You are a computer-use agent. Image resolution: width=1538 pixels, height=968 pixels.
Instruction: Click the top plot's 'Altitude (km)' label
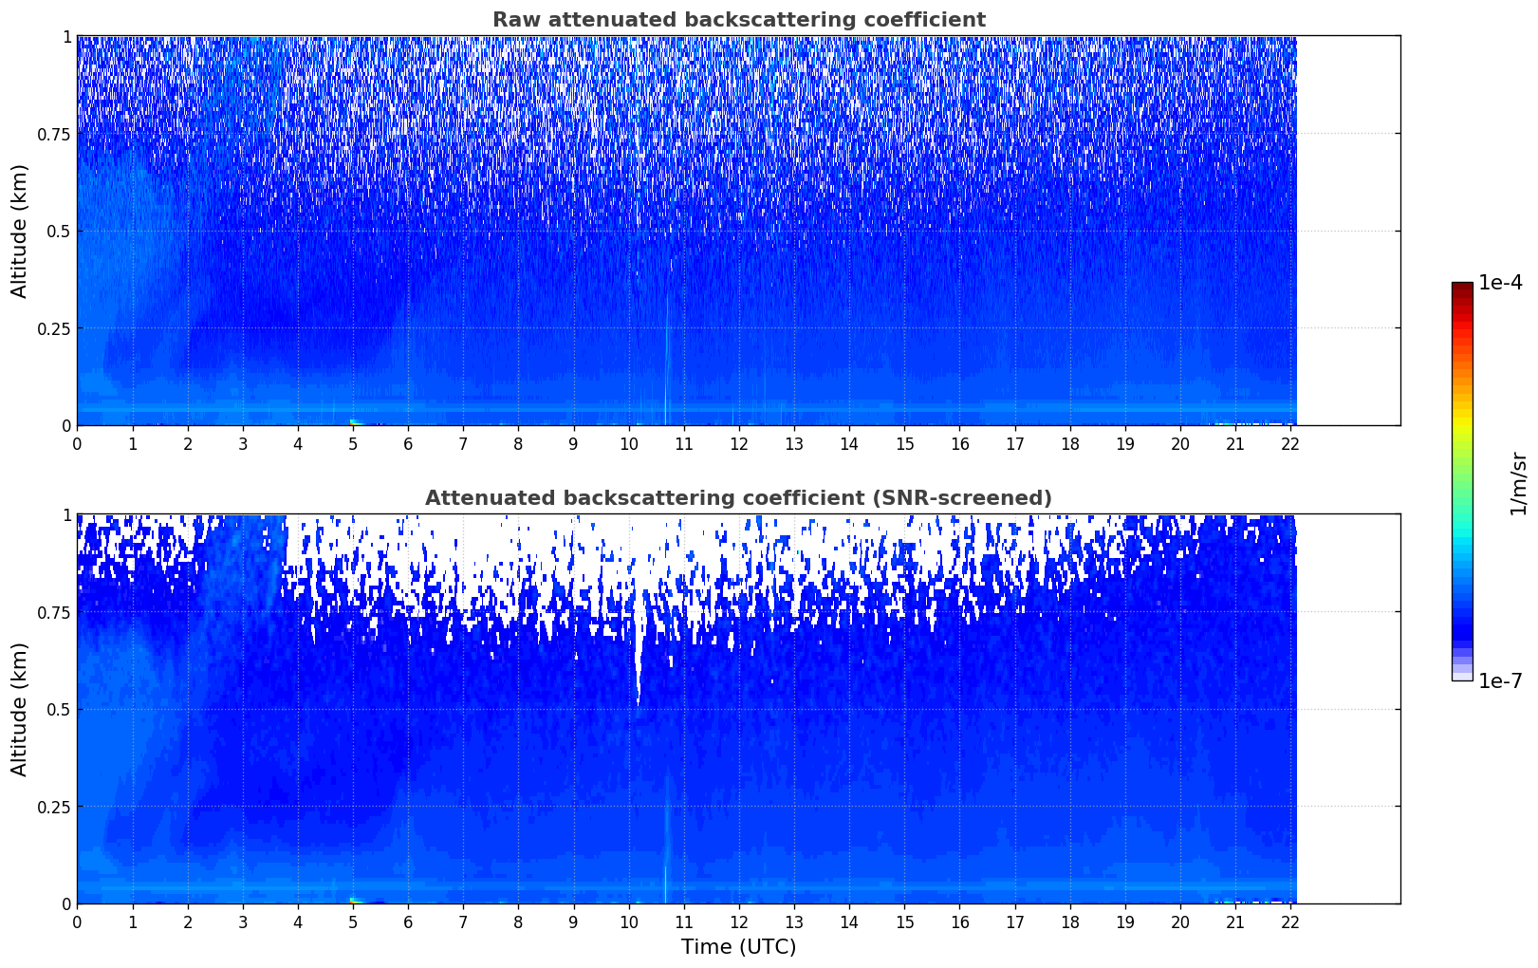click(x=20, y=231)
